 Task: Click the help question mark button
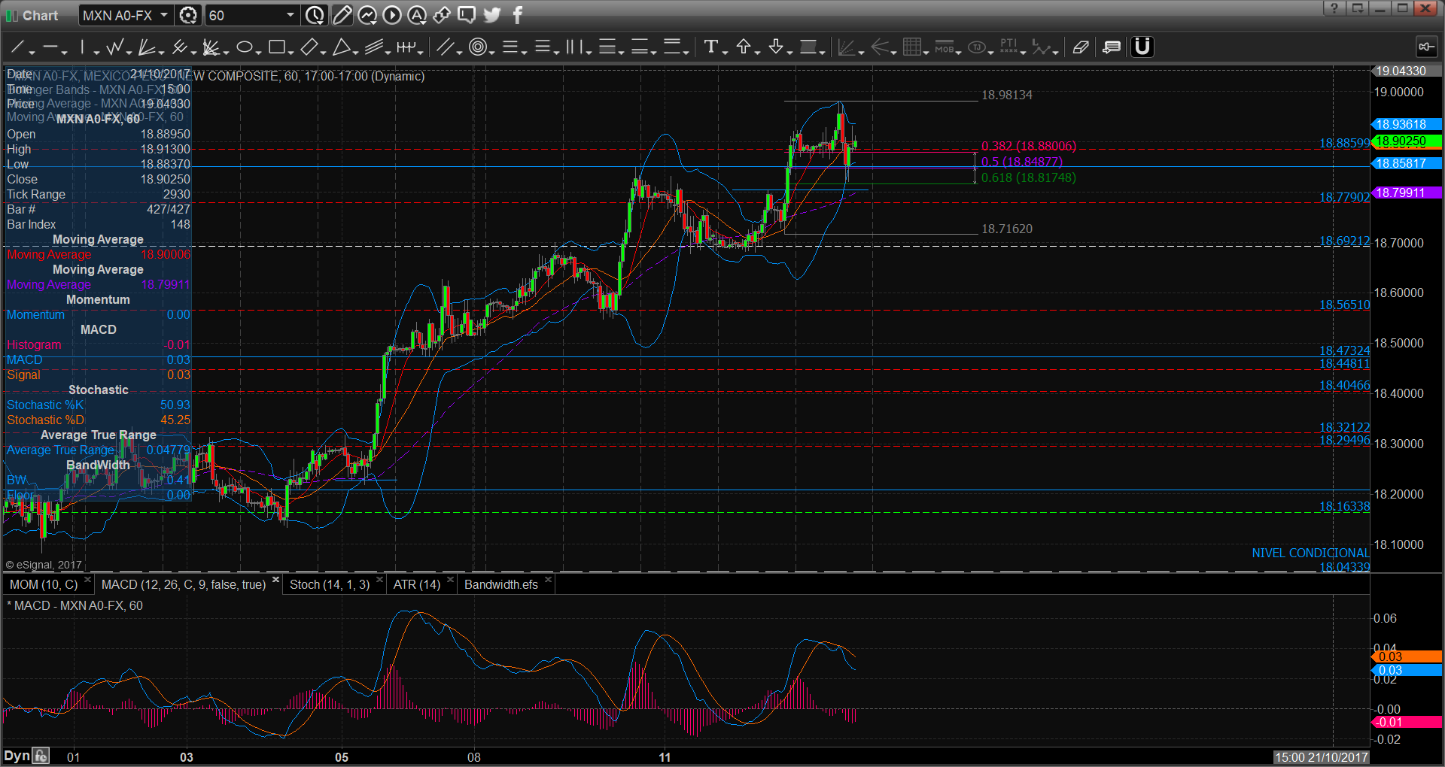click(x=1334, y=8)
